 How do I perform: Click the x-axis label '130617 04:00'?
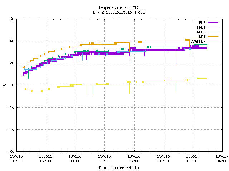pos(222,159)
